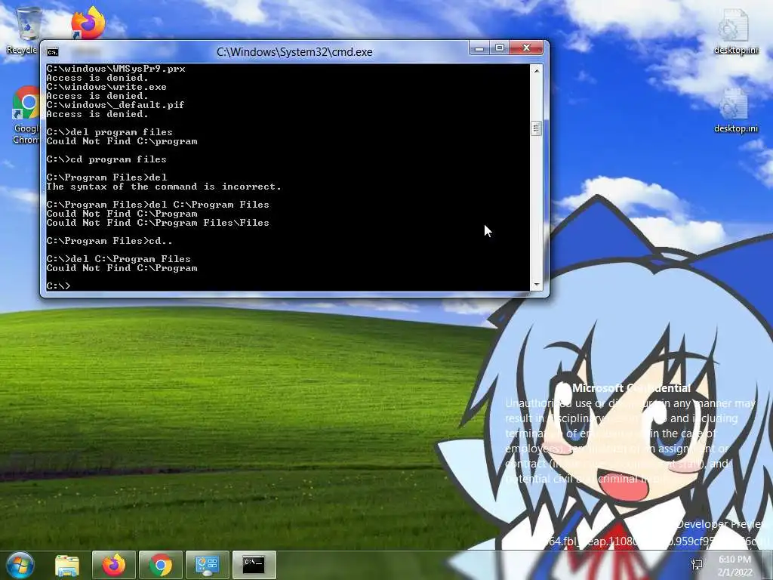
Task: Click 'Could Not Find C:\Program Files\Files' line
Action: coord(158,223)
